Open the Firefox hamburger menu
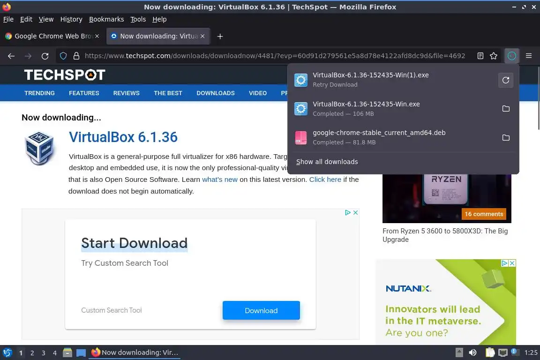The width and height of the screenshot is (540, 360). pyautogui.click(x=529, y=56)
